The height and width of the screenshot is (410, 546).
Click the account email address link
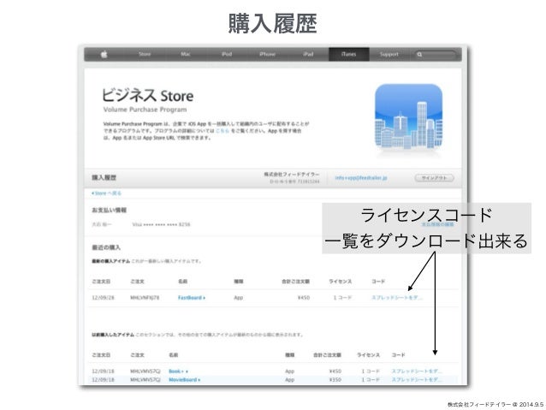pos(361,178)
